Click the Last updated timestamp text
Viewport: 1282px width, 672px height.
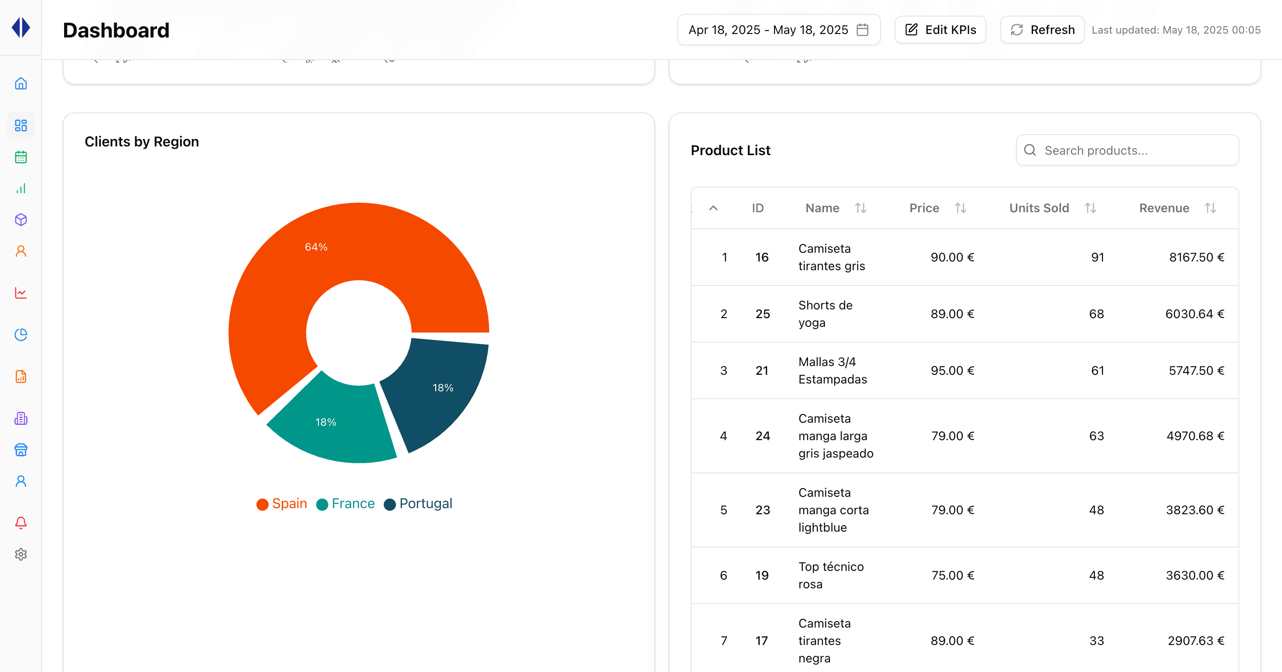pyautogui.click(x=1176, y=30)
